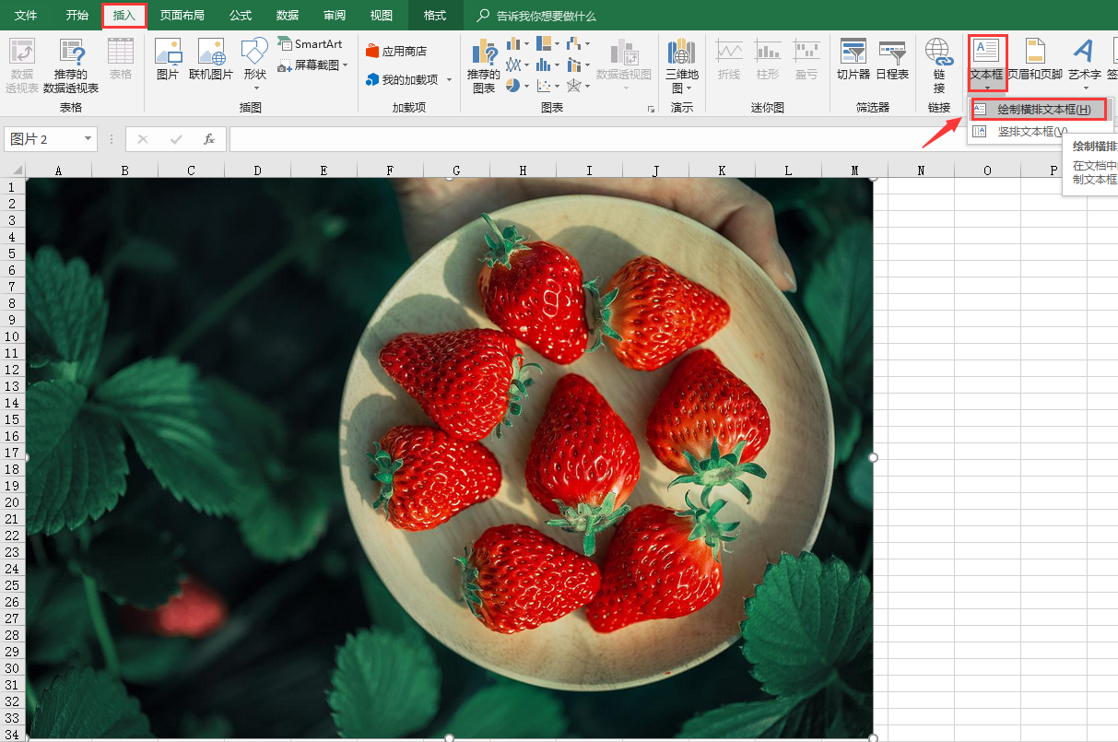This screenshot has width=1118, height=742.
Task: Select column A header
Action: tap(59, 171)
